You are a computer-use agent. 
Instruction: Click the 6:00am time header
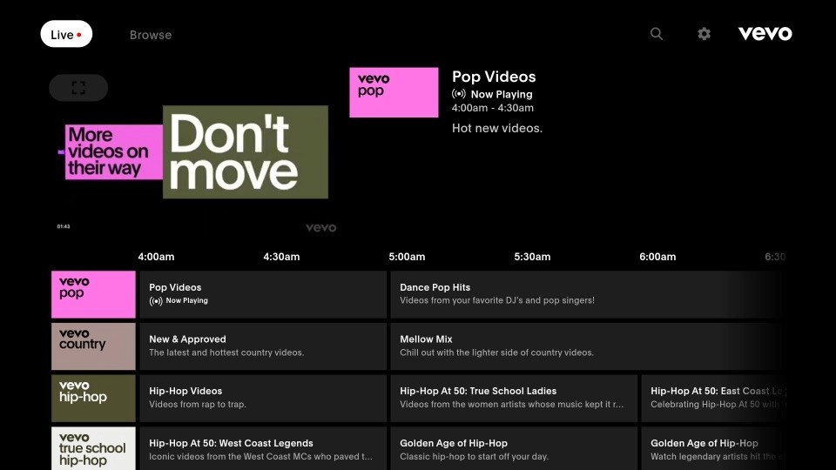click(x=657, y=257)
